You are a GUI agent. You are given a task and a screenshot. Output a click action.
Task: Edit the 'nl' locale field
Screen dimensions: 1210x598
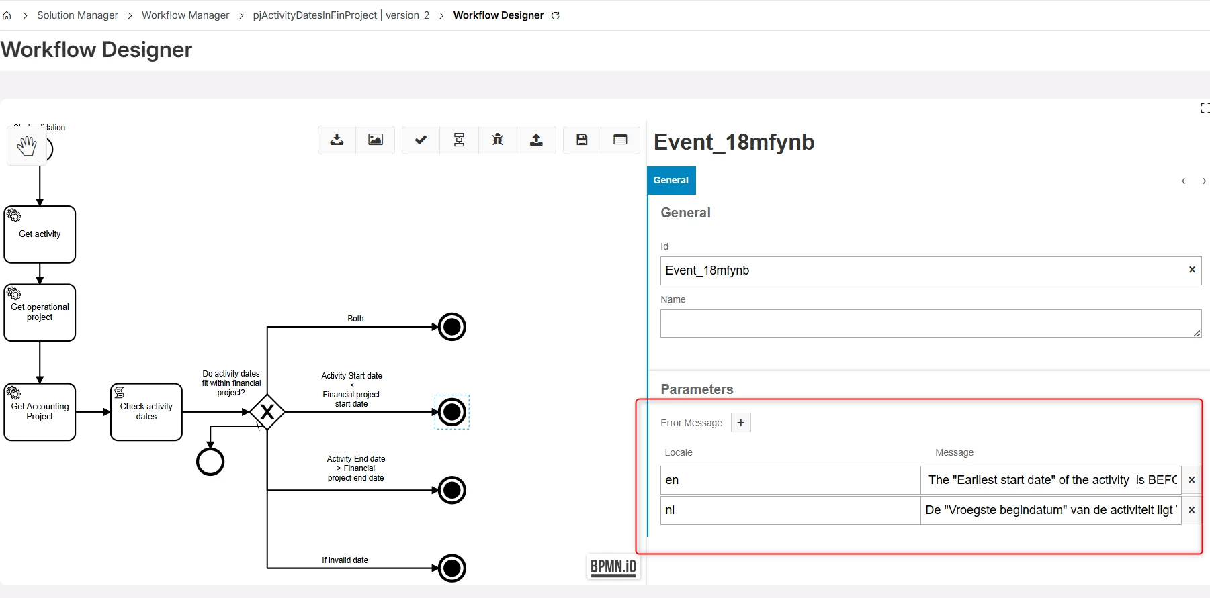[790, 510]
